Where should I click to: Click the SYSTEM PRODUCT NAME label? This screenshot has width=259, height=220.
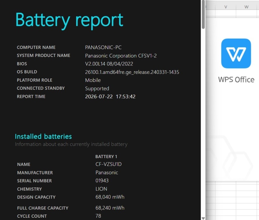click(44, 56)
